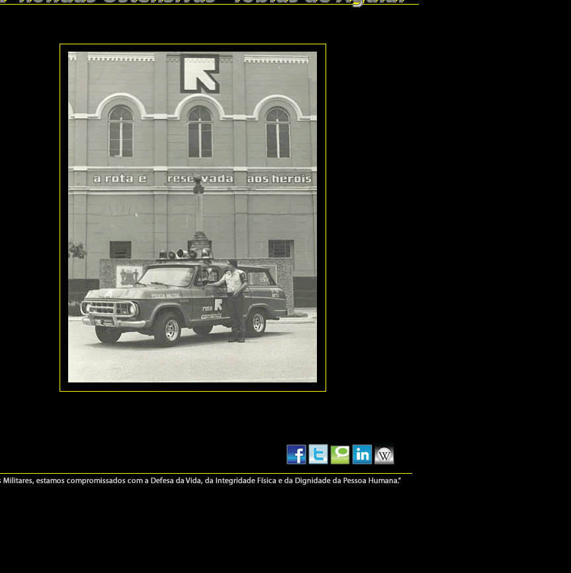
Task: Click the right arched window of the building
Action: pos(278,132)
